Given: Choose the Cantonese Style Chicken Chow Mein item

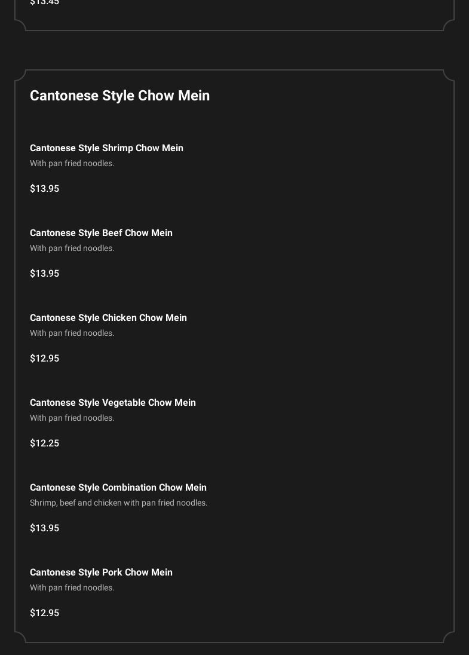Looking at the screenshot, I should (108, 318).
